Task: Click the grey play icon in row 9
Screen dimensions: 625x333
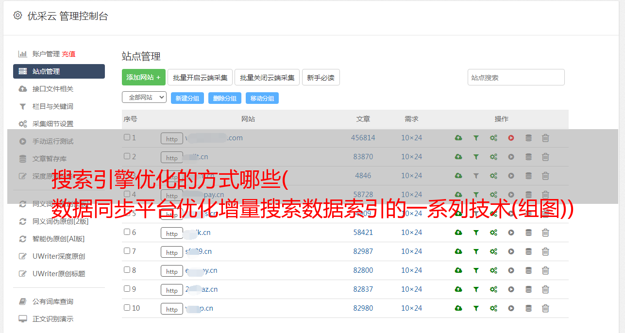Action: pos(511,289)
